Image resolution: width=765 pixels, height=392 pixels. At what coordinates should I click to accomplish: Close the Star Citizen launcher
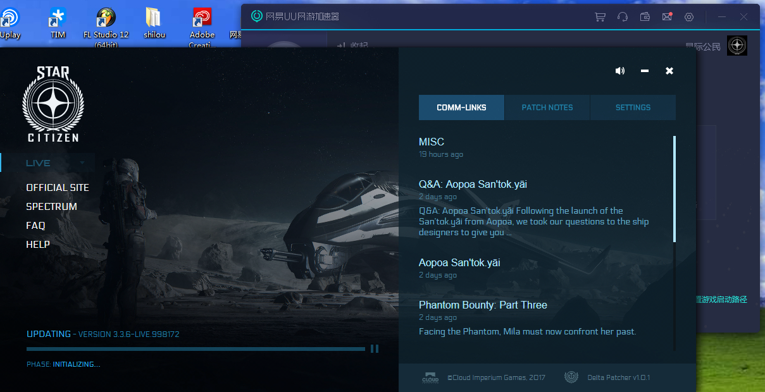pos(669,71)
